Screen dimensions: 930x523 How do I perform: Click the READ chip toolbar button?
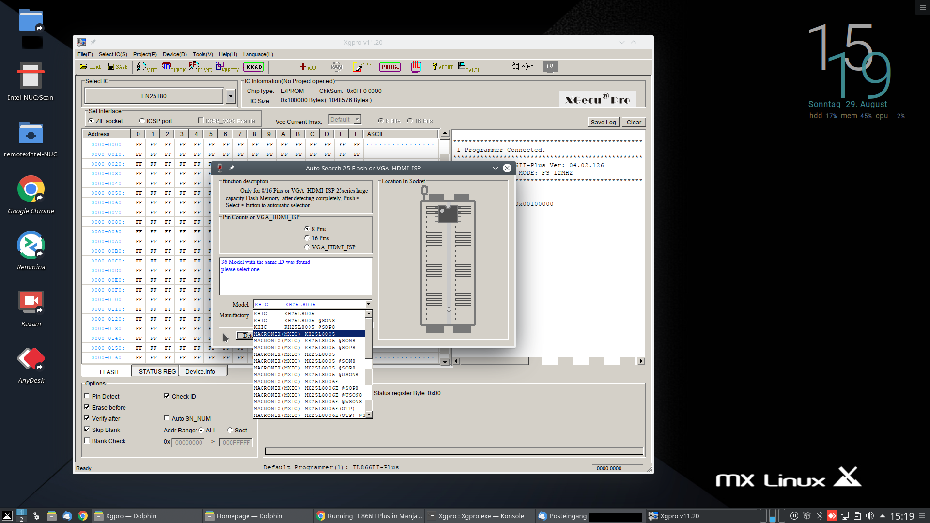point(254,67)
